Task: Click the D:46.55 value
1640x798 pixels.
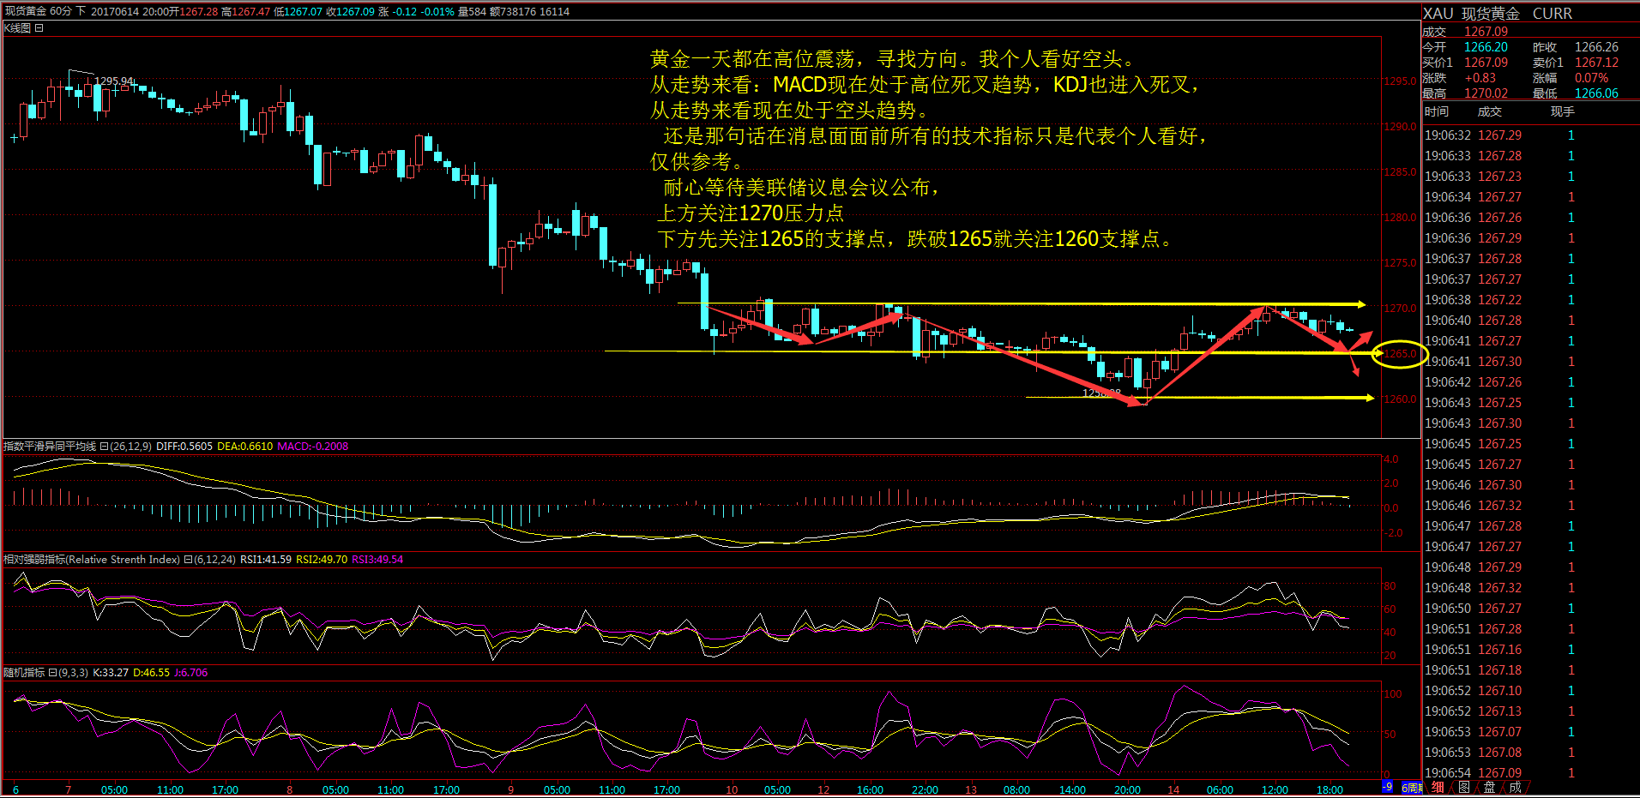Action: [152, 673]
